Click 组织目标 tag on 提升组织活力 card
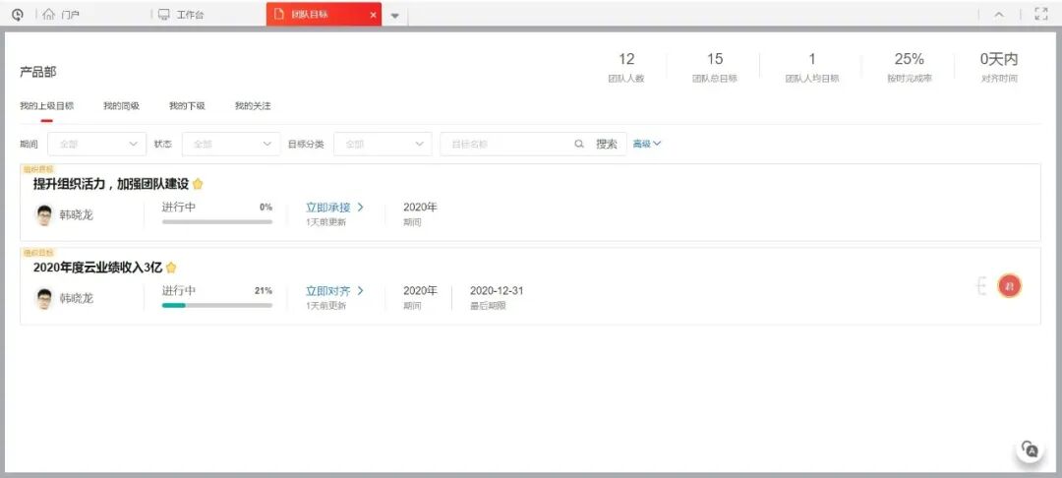The image size is (1062, 478). (38, 168)
